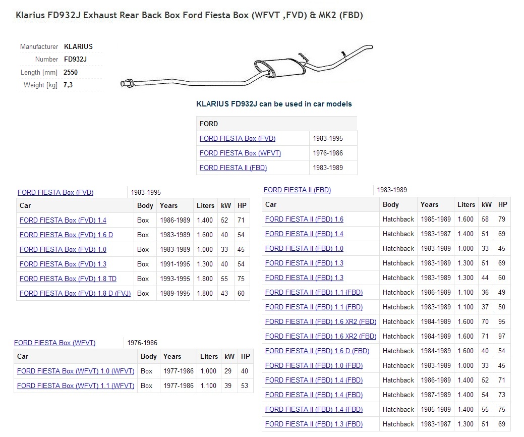Click years 1987-1989 in FBD table
Image resolution: width=524 pixels, height=437 pixels.
click(x=436, y=395)
